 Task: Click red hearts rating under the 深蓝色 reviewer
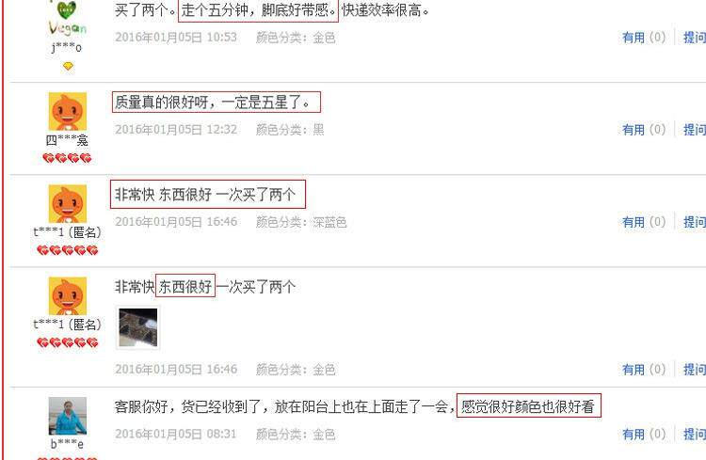pyautogui.click(x=68, y=250)
